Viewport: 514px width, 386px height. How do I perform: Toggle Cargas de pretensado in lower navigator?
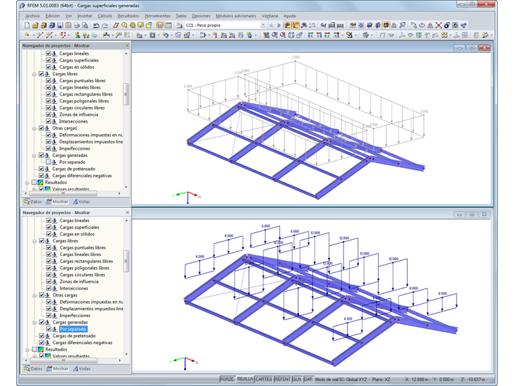click(x=41, y=336)
